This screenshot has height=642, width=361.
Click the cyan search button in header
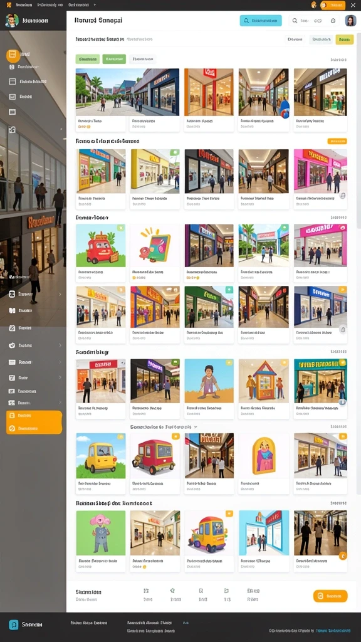pyautogui.click(x=261, y=21)
